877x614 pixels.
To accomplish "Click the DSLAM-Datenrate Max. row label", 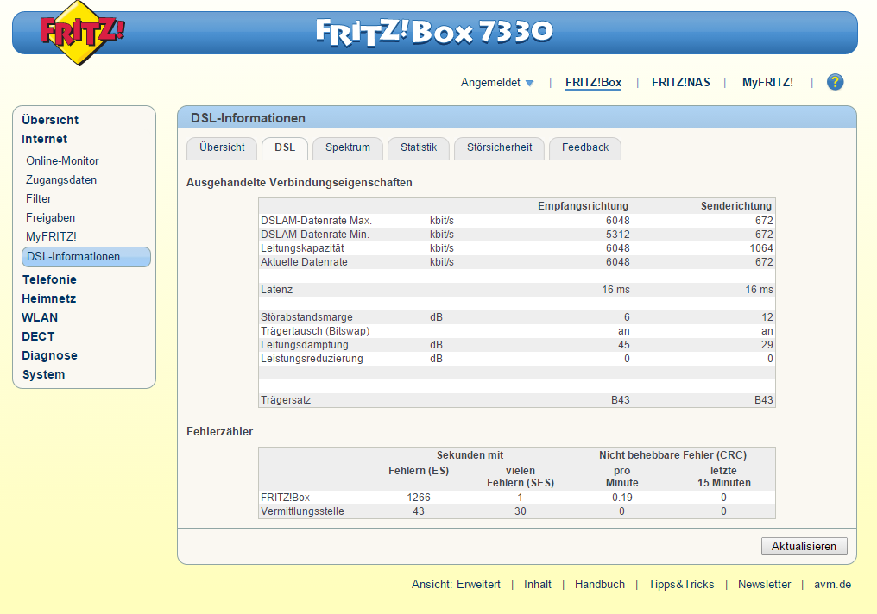I will pyautogui.click(x=316, y=221).
